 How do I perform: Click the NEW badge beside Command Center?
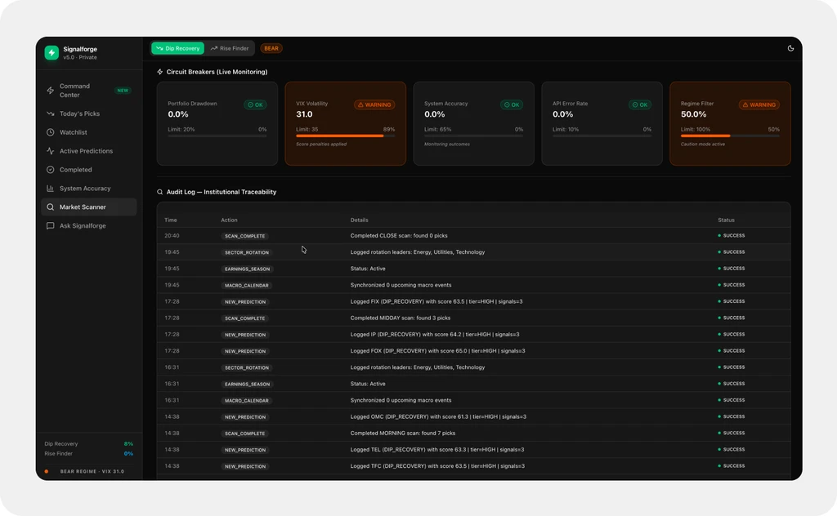tap(123, 91)
